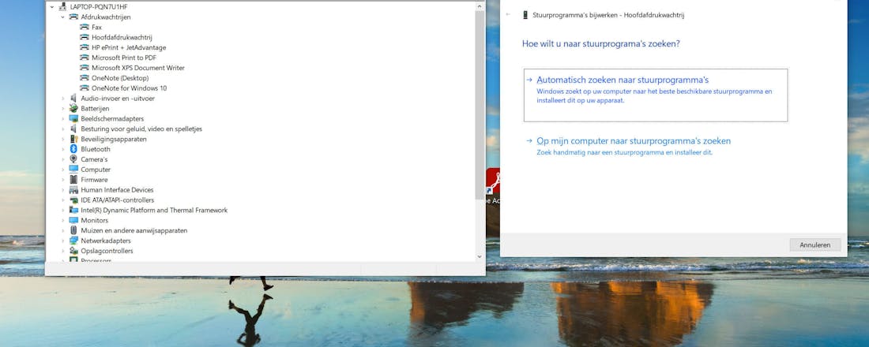Click the LAPTOP-PQN7U1HF computer icon
The width and height of the screenshot is (869, 347).
[62, 6]
